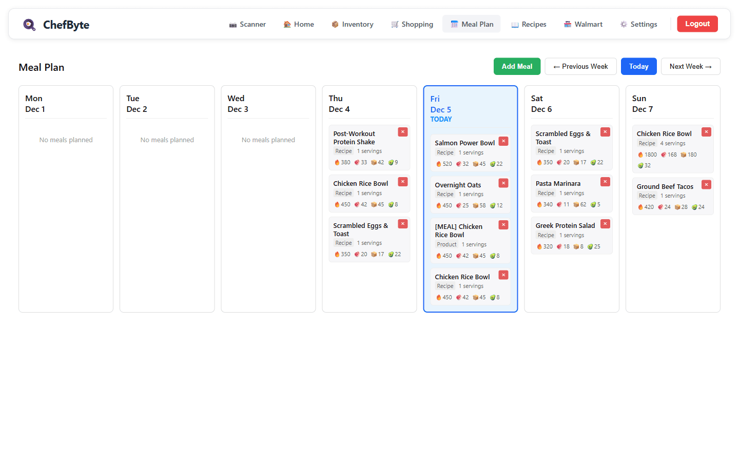Remove Post-Workout Protein Shake from Thursday
The width and height of the screenshot is (739, 462).
pos(403,131)
